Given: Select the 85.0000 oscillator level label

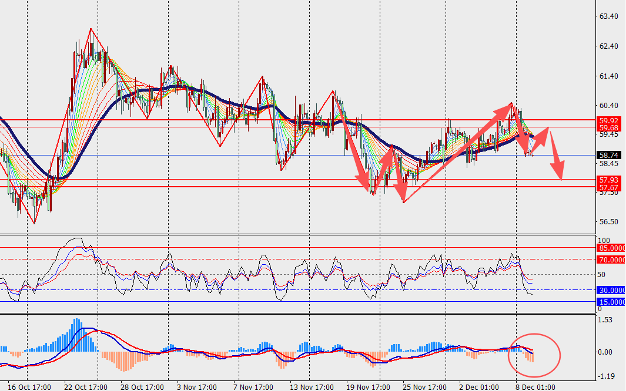Looking at the screenshot, I should [611, 248].
